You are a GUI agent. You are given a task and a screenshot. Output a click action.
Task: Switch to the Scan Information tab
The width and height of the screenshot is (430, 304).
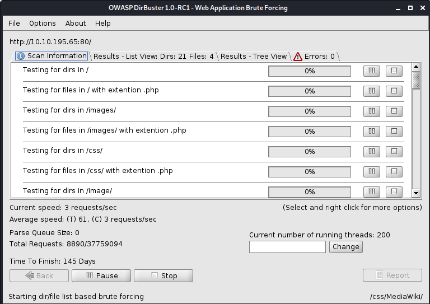tap(52, 56)
